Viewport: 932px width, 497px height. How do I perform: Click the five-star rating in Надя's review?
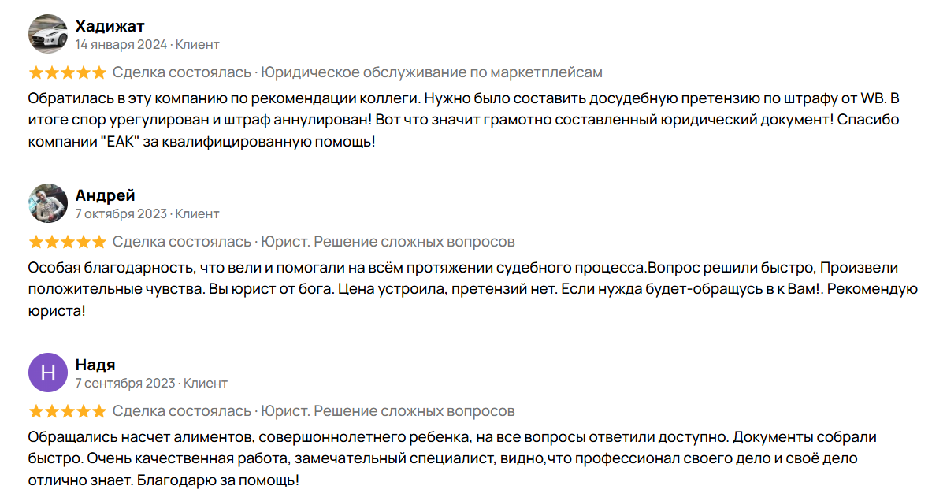coord(67,411)
